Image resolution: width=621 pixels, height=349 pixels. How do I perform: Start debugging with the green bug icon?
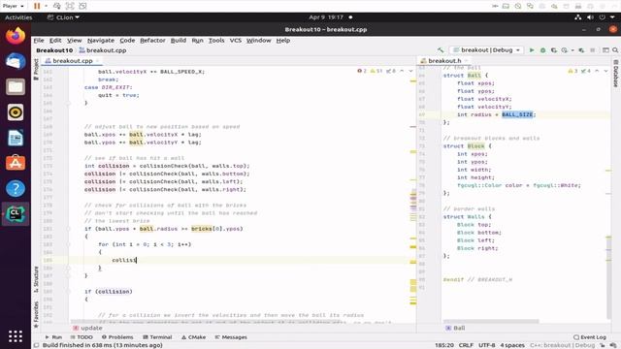pyautogui.click(x=543, y=50)
